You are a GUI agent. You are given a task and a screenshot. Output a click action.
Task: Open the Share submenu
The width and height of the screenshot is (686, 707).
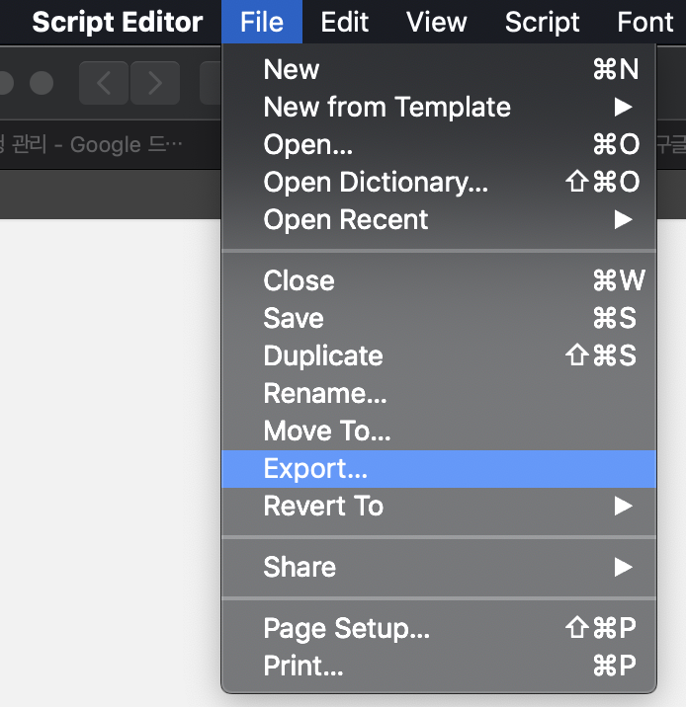[x=300, y=567]
